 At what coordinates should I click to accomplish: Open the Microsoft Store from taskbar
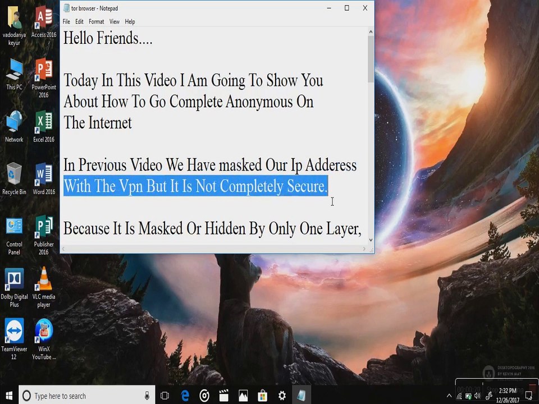click(x=263, y=396)
